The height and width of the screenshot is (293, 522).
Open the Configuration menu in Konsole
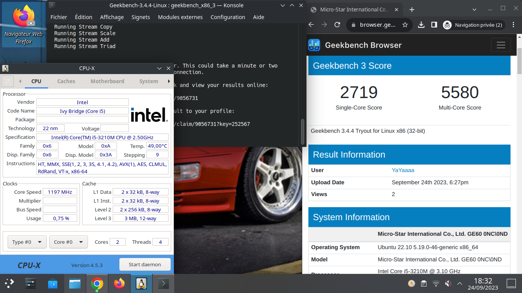pyautogui.click(x=228, y=17)
